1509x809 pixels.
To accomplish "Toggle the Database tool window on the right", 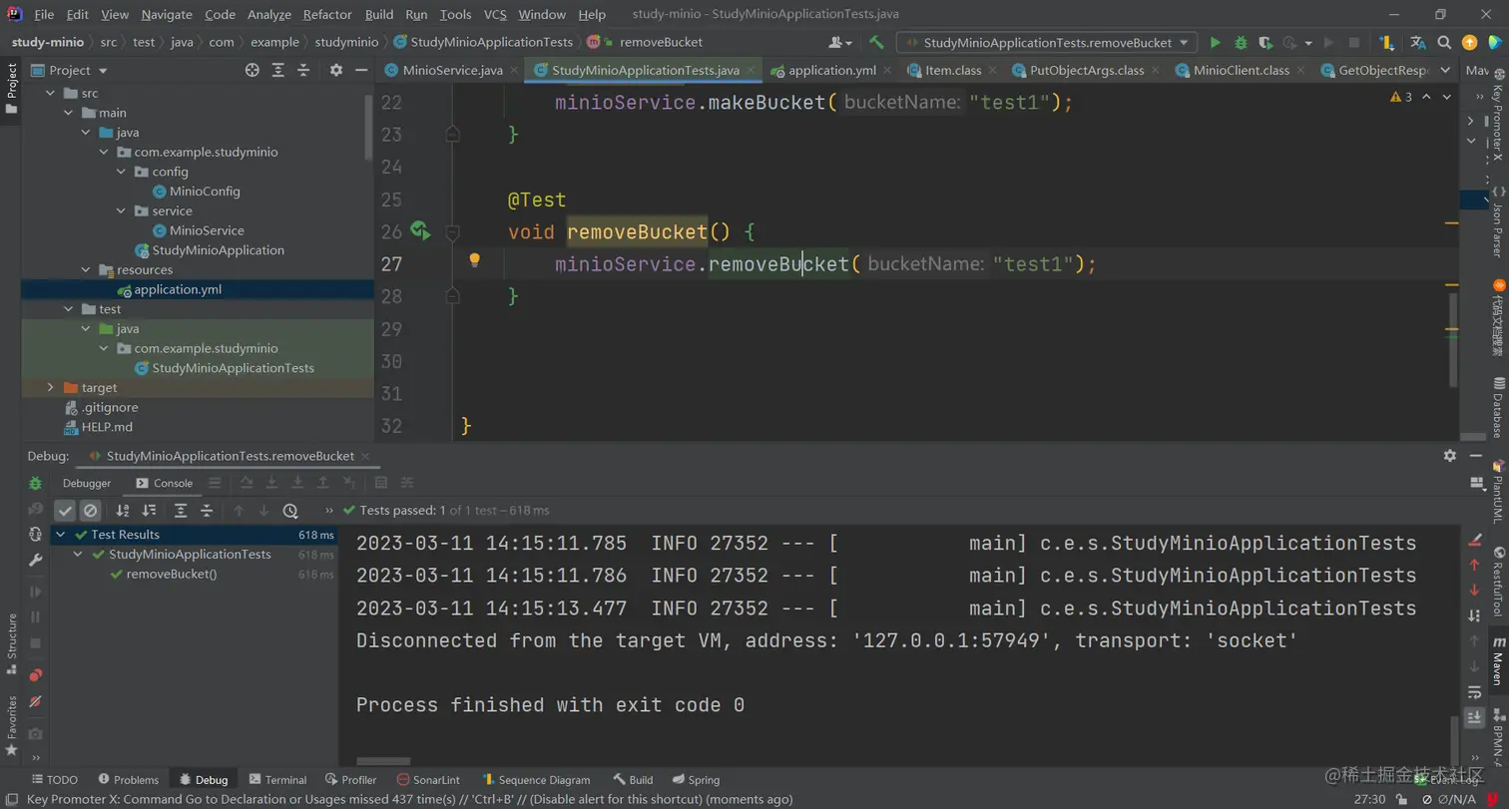I will (x=1498, y=407).
